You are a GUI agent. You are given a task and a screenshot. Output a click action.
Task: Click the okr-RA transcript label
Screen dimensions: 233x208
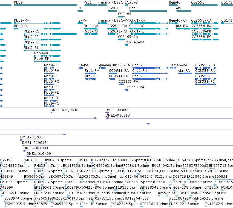(182, 26)
